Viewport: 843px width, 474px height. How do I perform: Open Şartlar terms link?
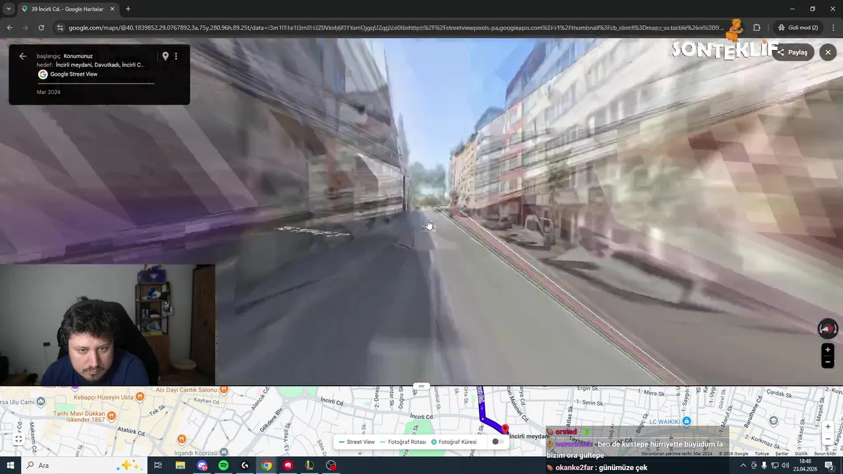coord(782,454)
